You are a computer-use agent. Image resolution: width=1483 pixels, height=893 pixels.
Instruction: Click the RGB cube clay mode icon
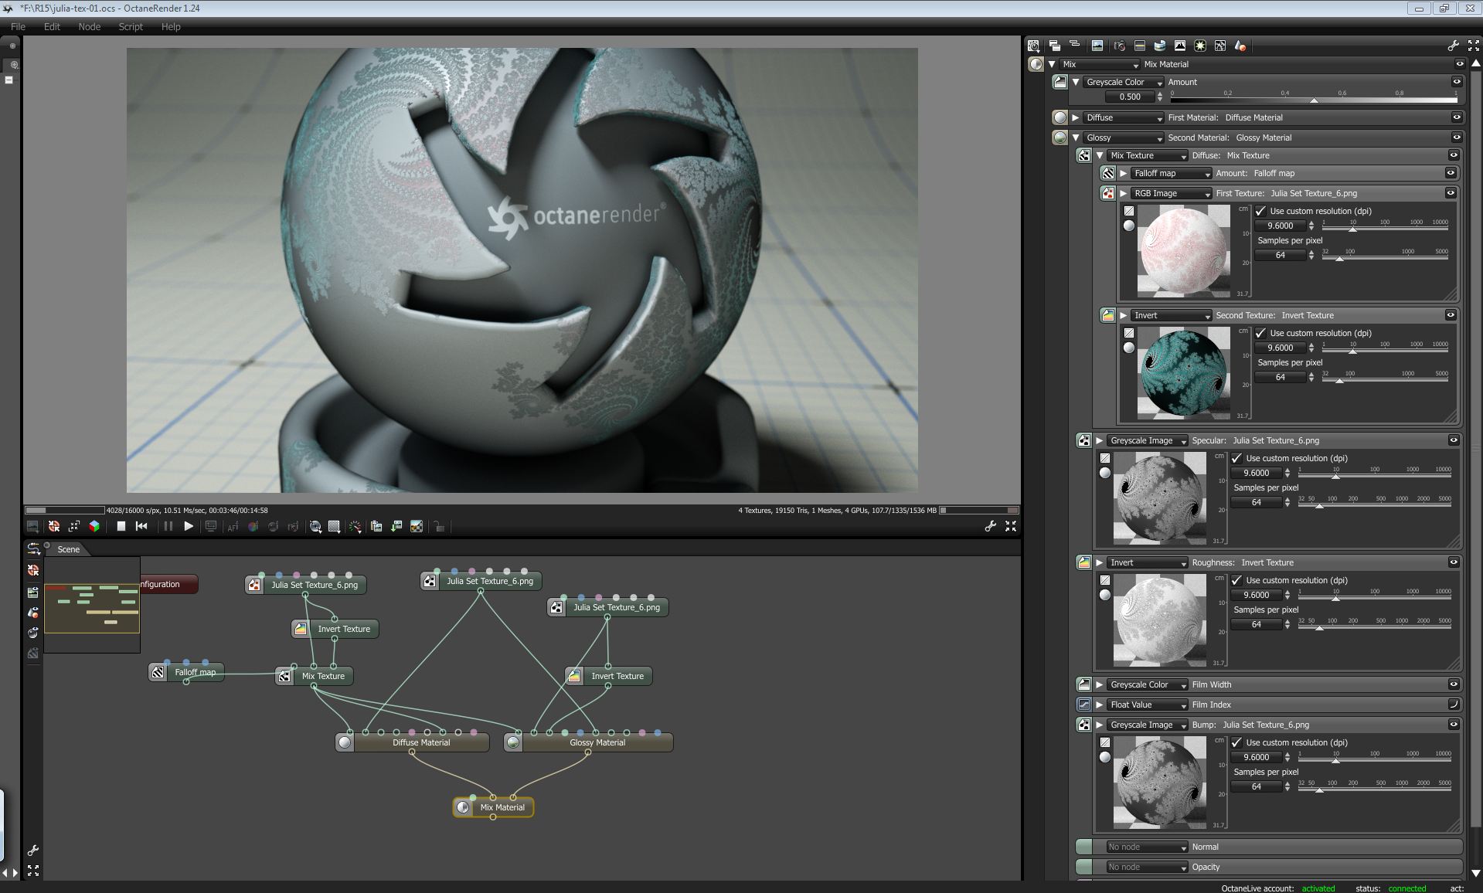[94, 526]
